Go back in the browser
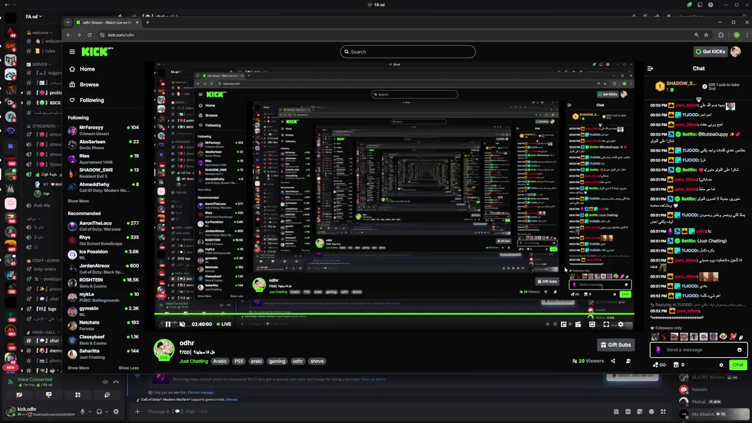This screenshot has width=752, height=423. 69,35
